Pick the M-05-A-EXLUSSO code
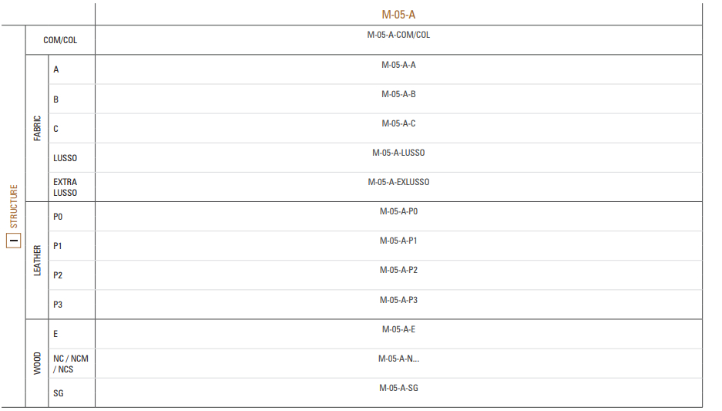 click(398, 183)
